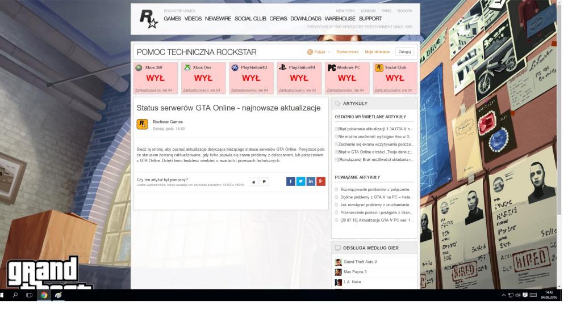Open article Zacinanie się ekranu wczytywania
The width and height of the screenshot is (568, 319).
(375, 144)
